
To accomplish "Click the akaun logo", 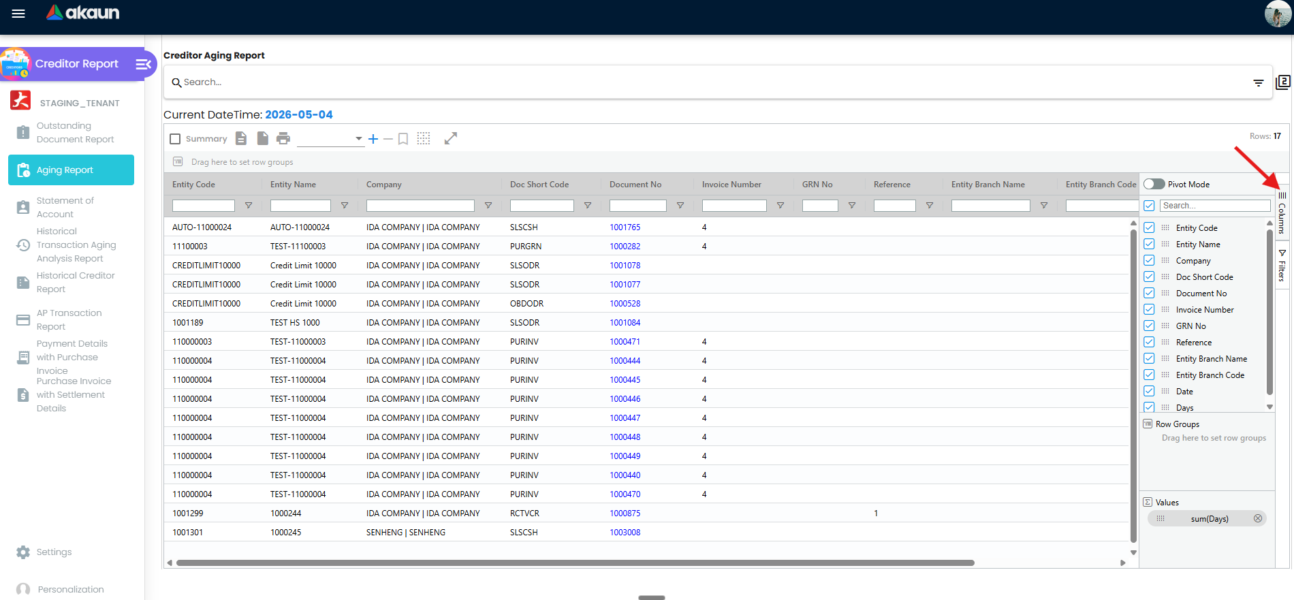I will pos(82,12).
